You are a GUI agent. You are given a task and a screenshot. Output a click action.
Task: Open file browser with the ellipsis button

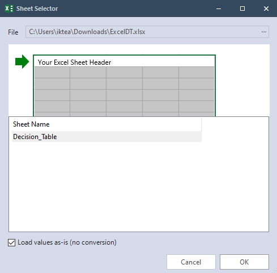(x=264, y=32)
